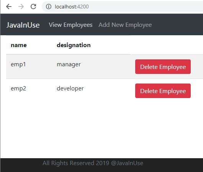This screenshot has width=203, height=172.
Task: Click blank page area below employee table
Action: tap(101, 128)
